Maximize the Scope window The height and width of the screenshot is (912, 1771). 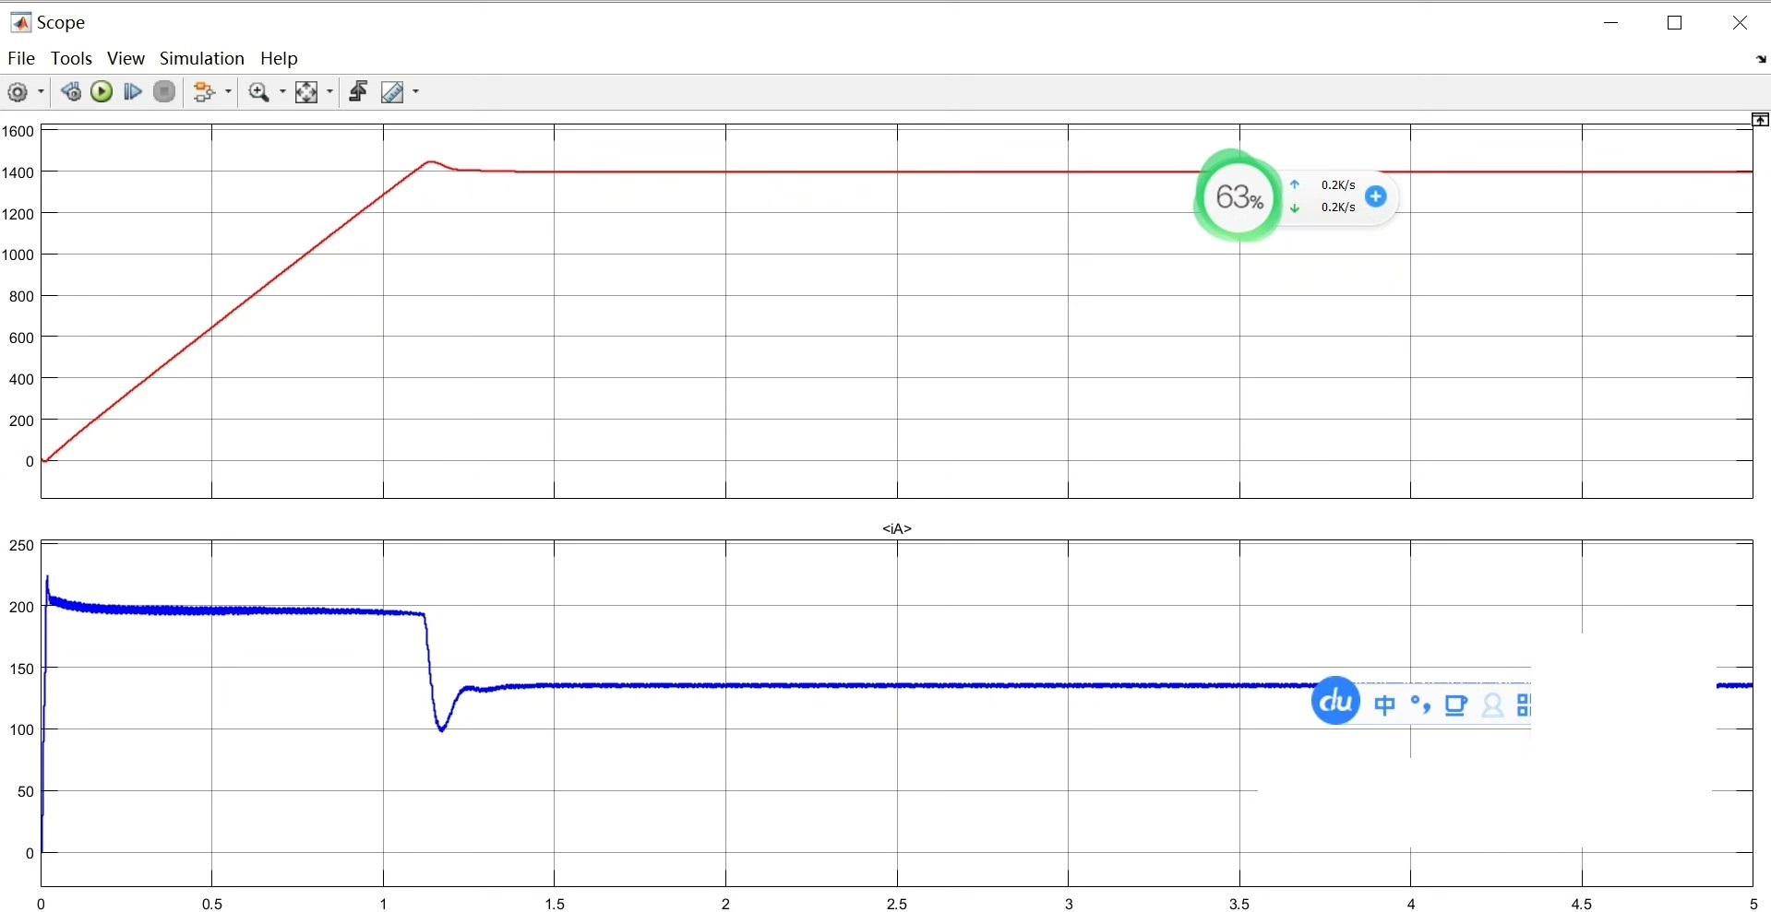(1675, 23)
